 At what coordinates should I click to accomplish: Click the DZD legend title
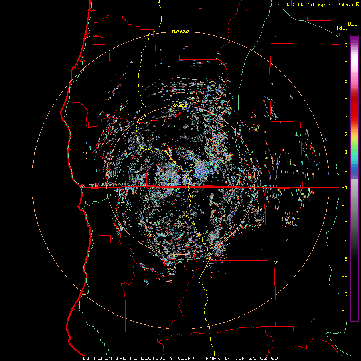coord(353,24)
